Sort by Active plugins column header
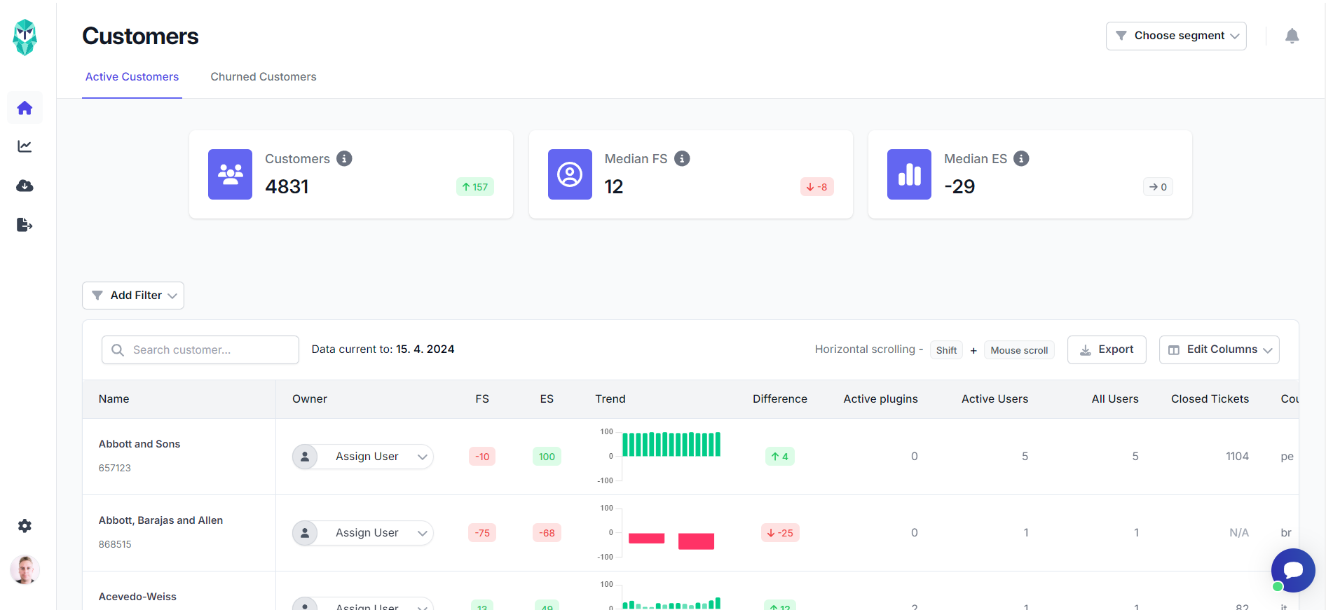Image resolution: width=1326 pixels, height=610 pixels. point(880,399)
